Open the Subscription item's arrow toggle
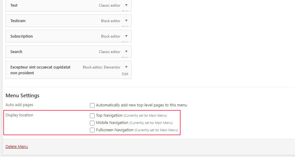The image size is (295, 157). tap(126, 36)
